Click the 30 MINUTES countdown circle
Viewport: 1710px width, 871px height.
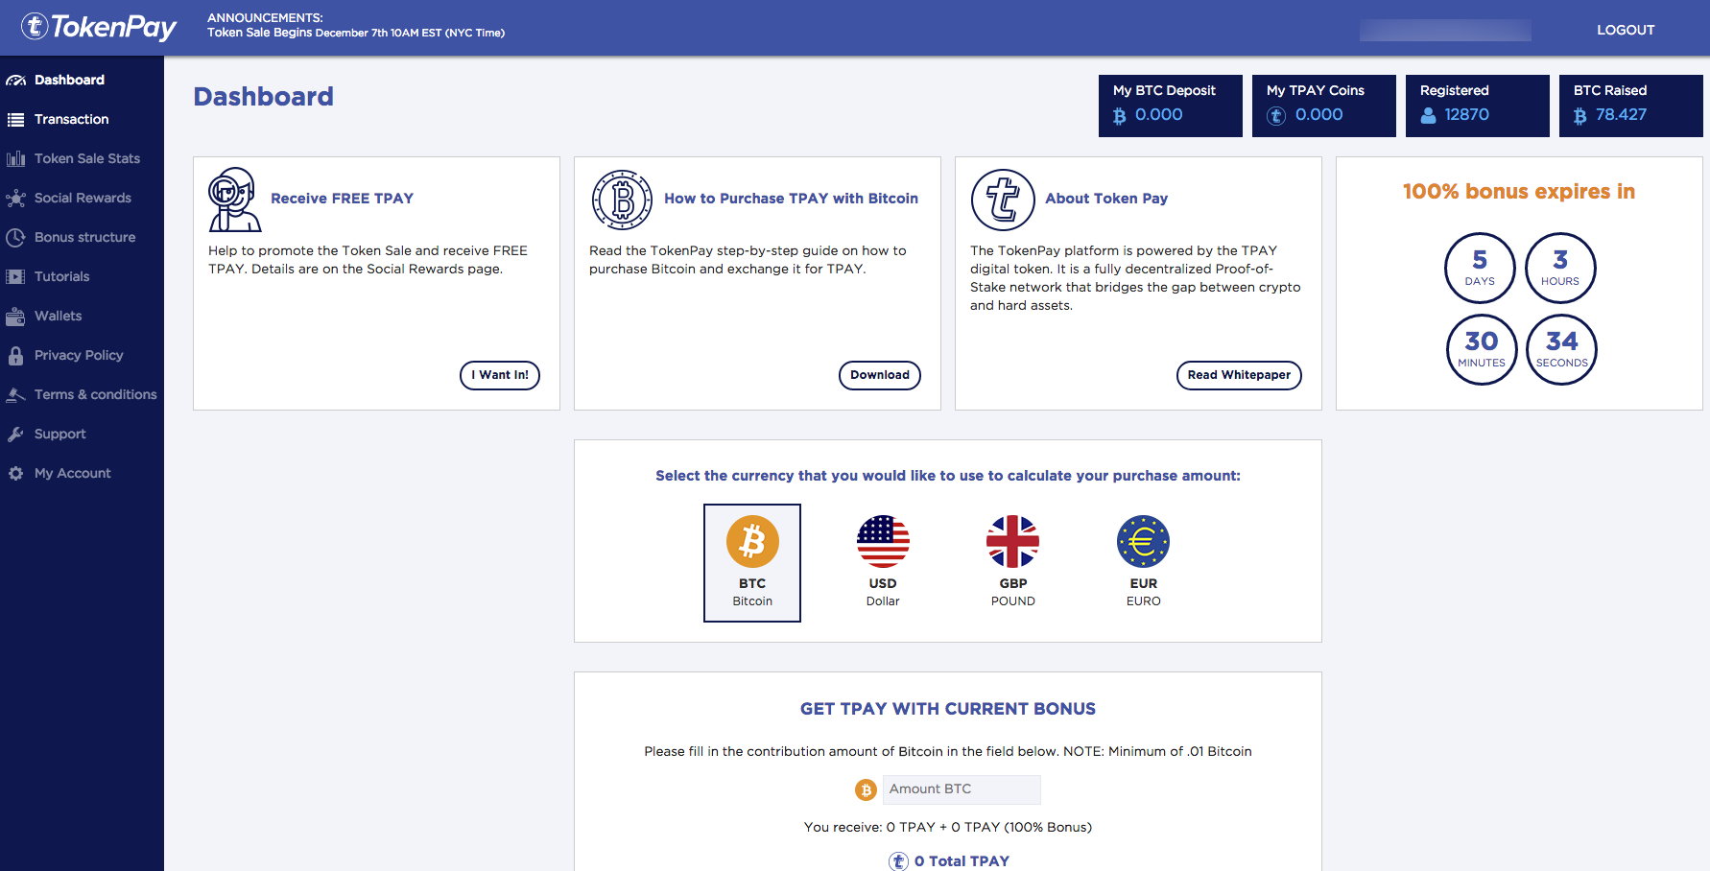pyautogui.click(x=1482, y=349)
